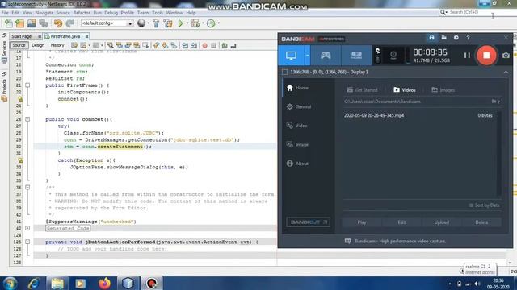Open the Navigate menu
The image size is (517, 290).
coord(44,13)
